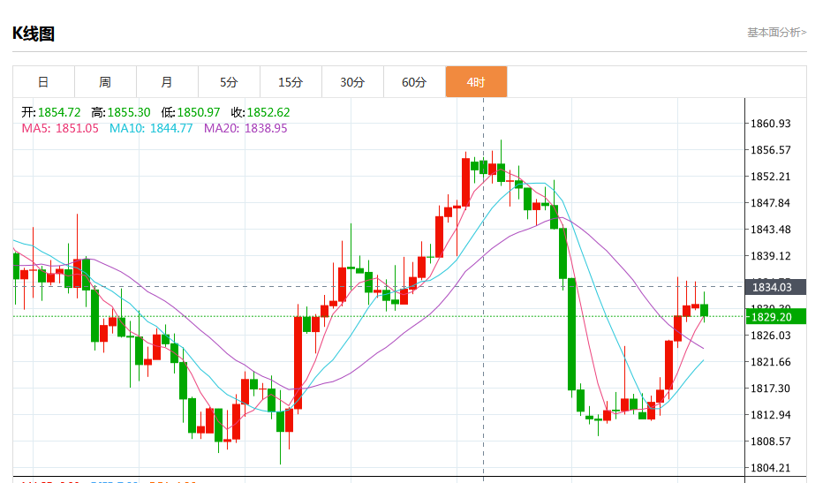
Task: Click the MA10: 1844.77 legend
Action: (x=151, y=128)
